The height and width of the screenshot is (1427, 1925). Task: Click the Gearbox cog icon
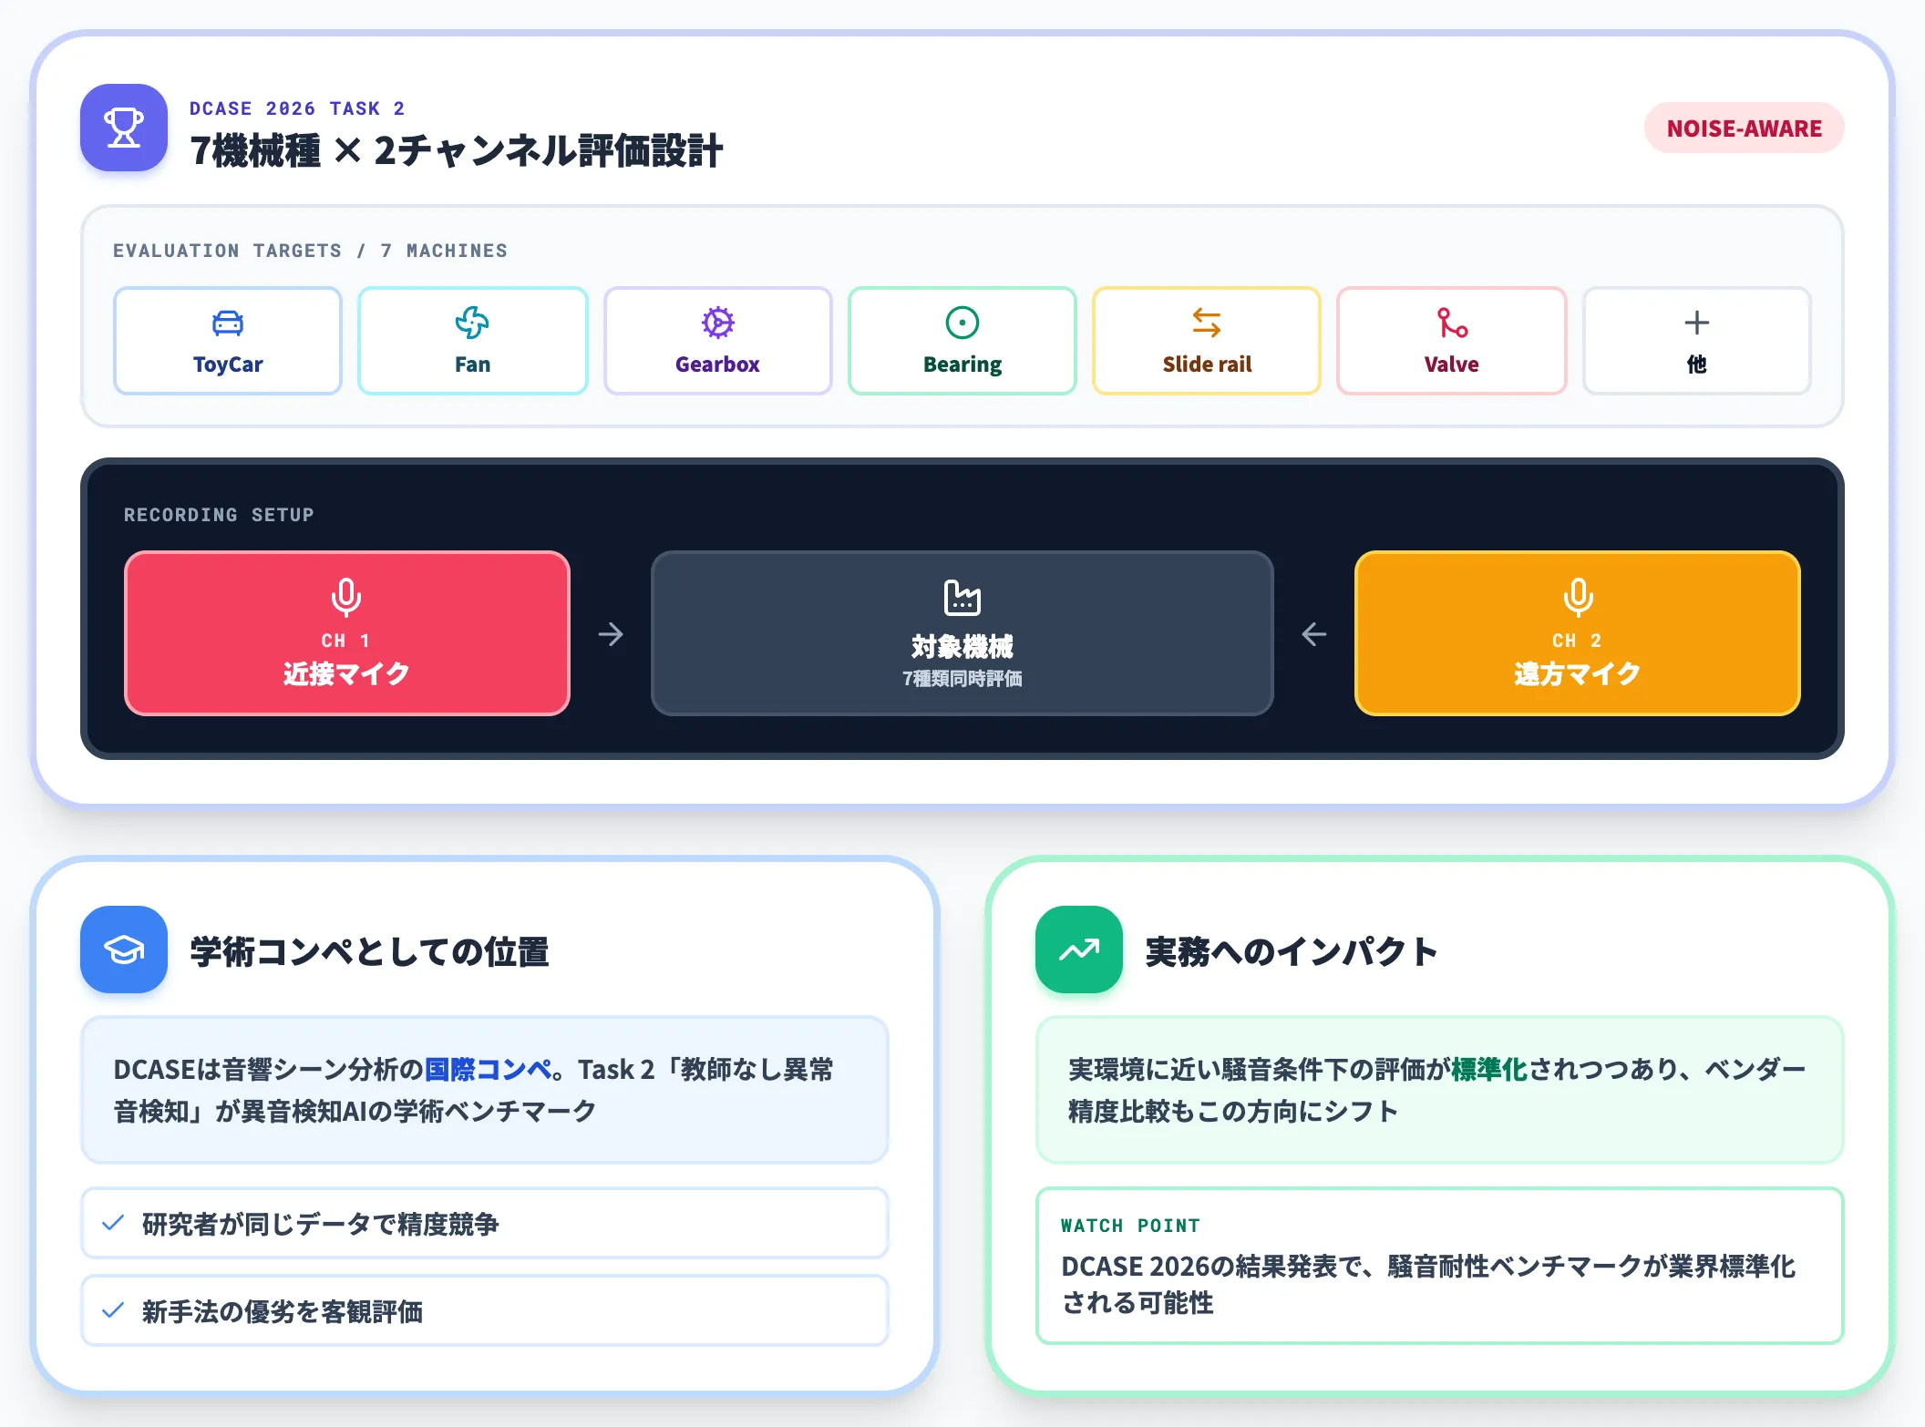[x=717, y=323]
